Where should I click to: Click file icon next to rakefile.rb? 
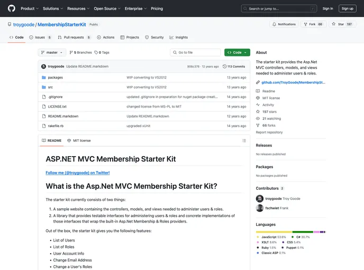tap(43, 126)
